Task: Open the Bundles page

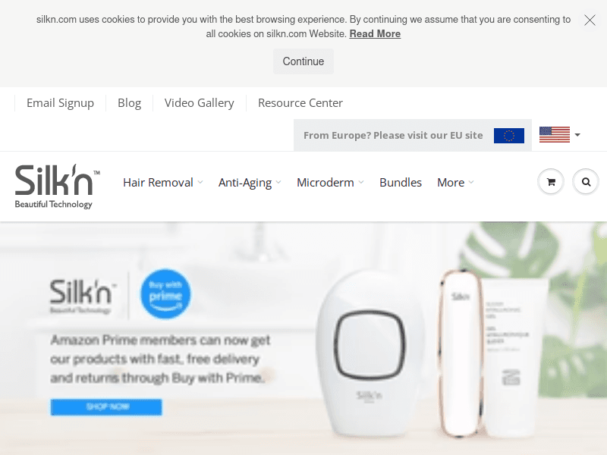Action: pyautogui.click(x=401, y=182)
